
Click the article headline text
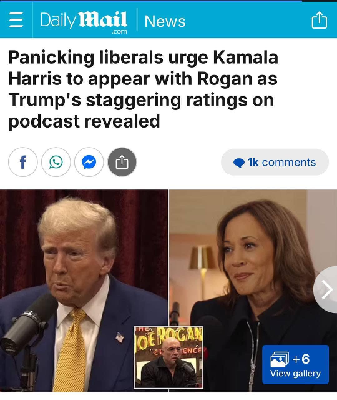[x=143, y=89]
